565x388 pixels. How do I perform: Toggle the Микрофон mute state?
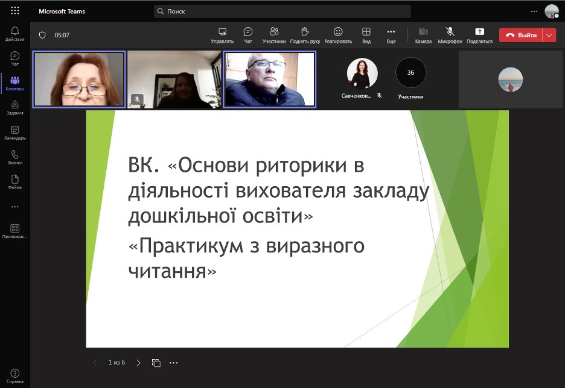(x=450, y=32)
